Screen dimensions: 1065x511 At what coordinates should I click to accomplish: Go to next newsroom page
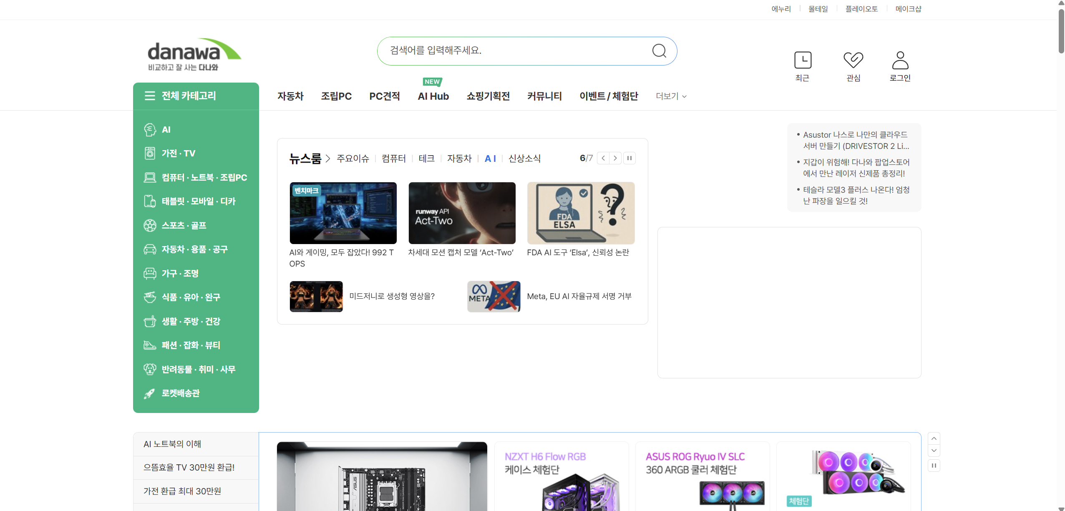tap(615, 159)
